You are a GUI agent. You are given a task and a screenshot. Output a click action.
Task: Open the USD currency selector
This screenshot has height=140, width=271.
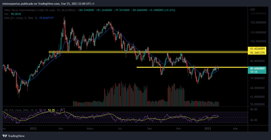(252, 9)
